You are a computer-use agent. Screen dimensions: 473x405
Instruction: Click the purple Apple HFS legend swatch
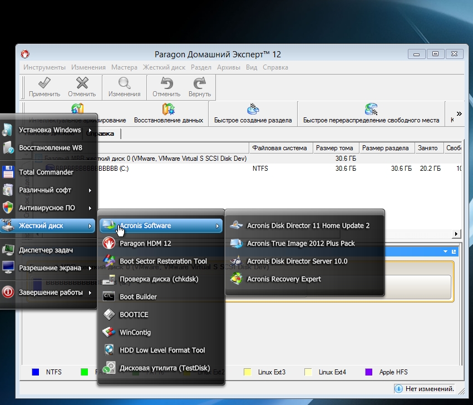pyautogui.click(x=368, y=372)
